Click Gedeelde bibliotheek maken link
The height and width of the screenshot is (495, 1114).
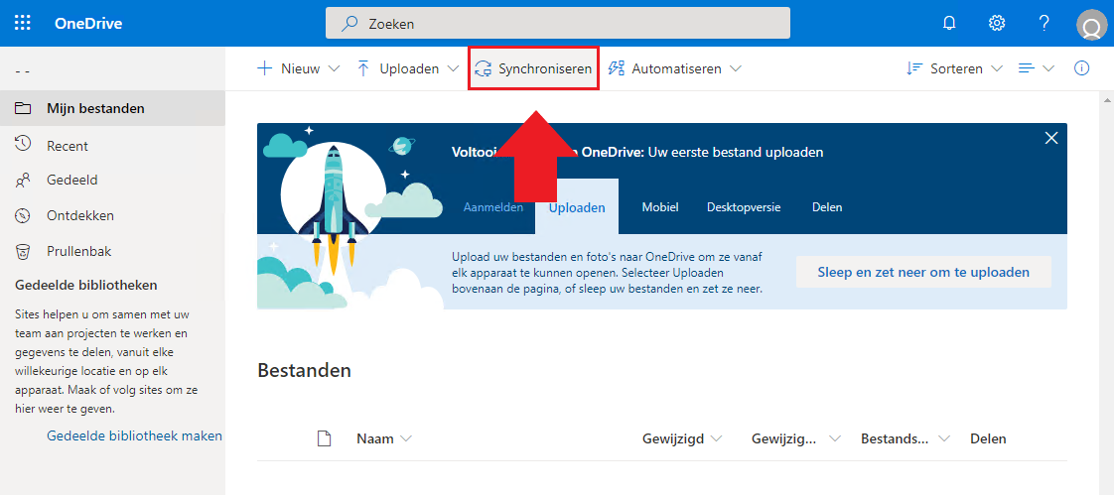pyautogui.click(x=134, y=436)
